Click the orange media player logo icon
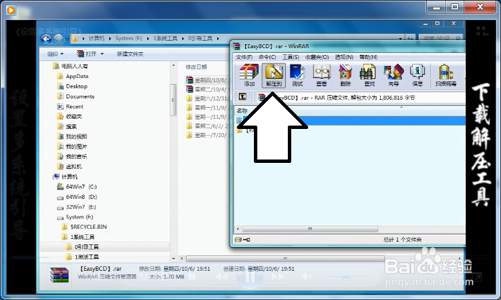 click(11, 10)
